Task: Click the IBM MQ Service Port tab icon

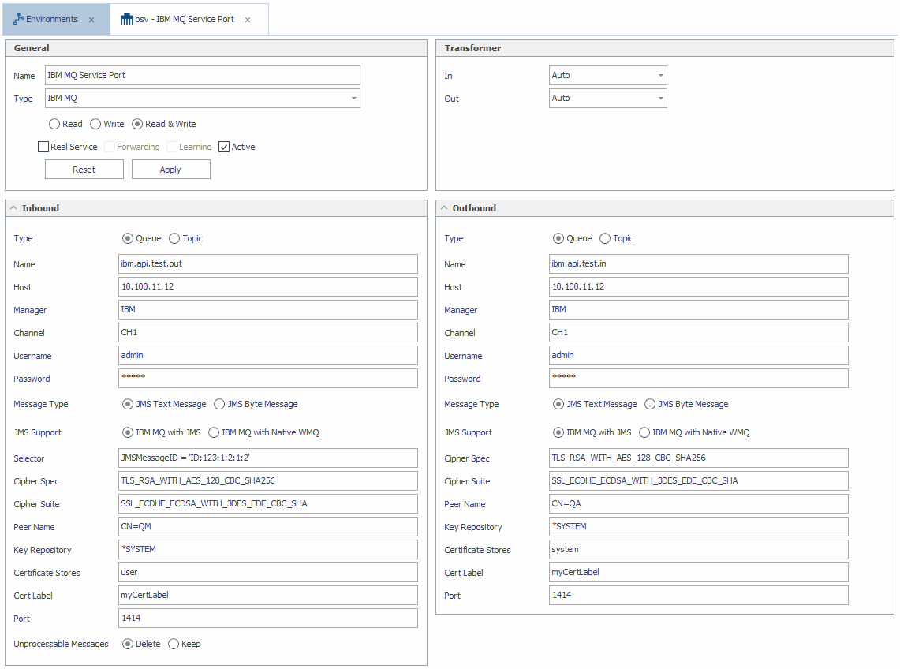Action: point(126,19)
